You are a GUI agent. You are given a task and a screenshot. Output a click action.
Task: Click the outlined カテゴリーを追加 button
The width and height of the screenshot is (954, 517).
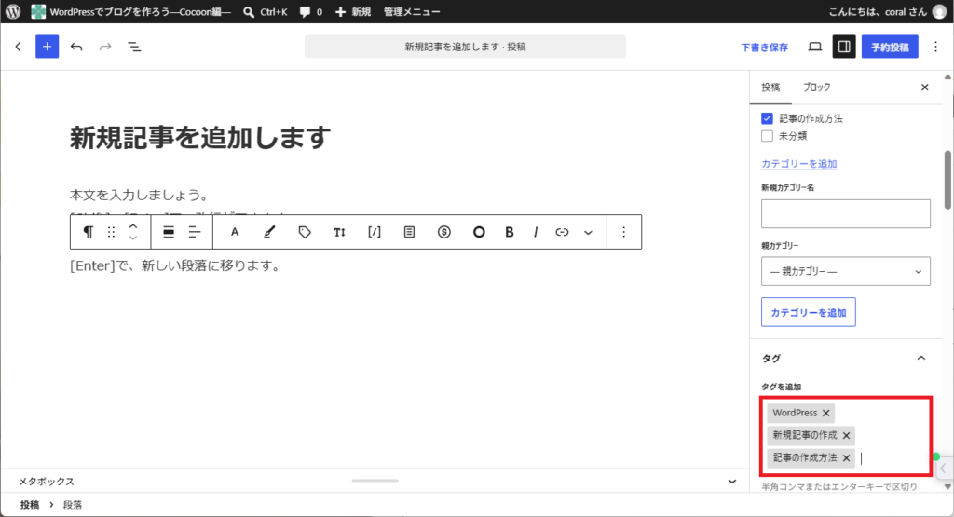(808, 312)
